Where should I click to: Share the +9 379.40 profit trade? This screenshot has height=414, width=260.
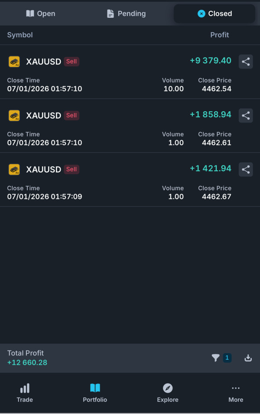246,62
